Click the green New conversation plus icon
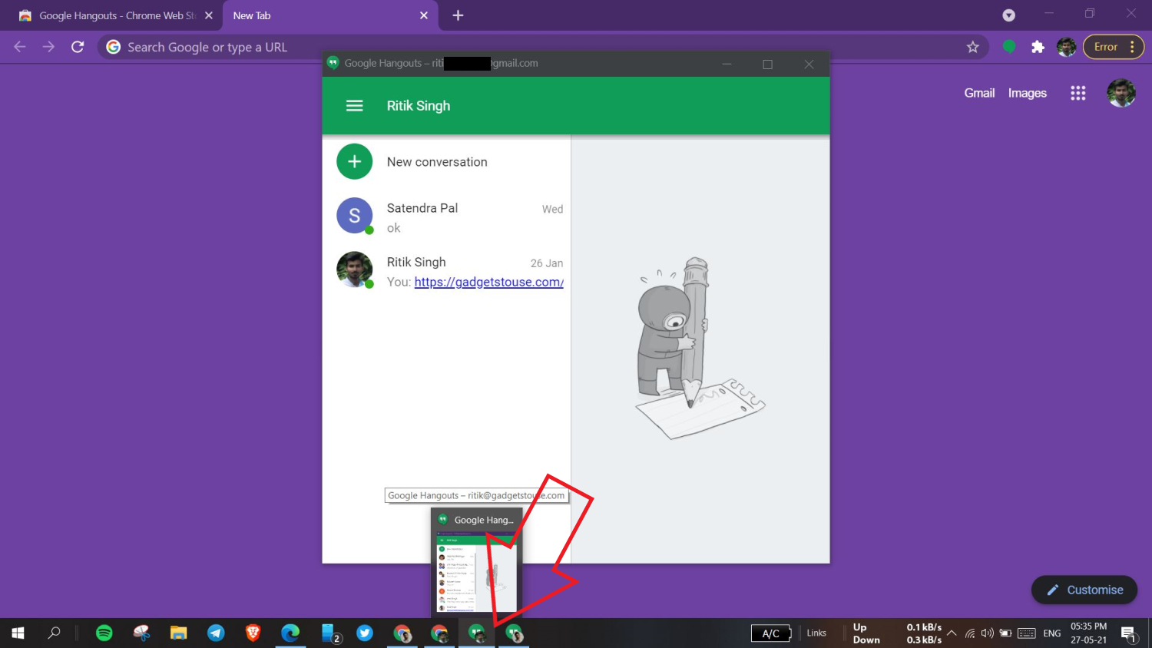Screen dimensions: 1152x648 click(x=354, y=162)
